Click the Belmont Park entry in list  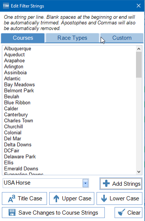(19, 90)
